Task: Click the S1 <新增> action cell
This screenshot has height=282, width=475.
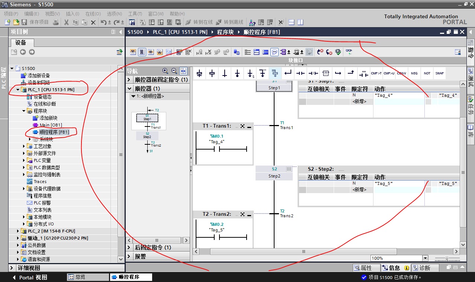Action: (359, 102)
